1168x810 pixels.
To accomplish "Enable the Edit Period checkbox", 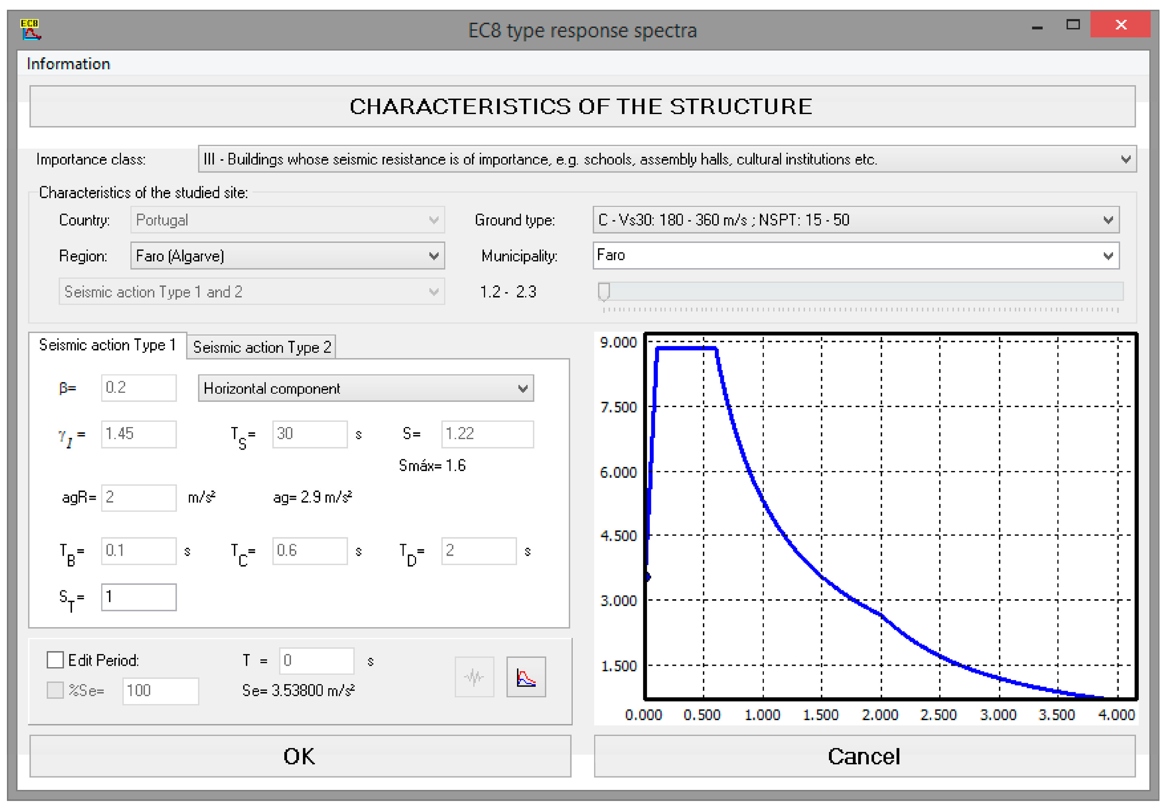I will 55,660.
